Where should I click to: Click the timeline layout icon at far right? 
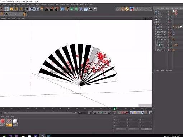click(151, 113)
